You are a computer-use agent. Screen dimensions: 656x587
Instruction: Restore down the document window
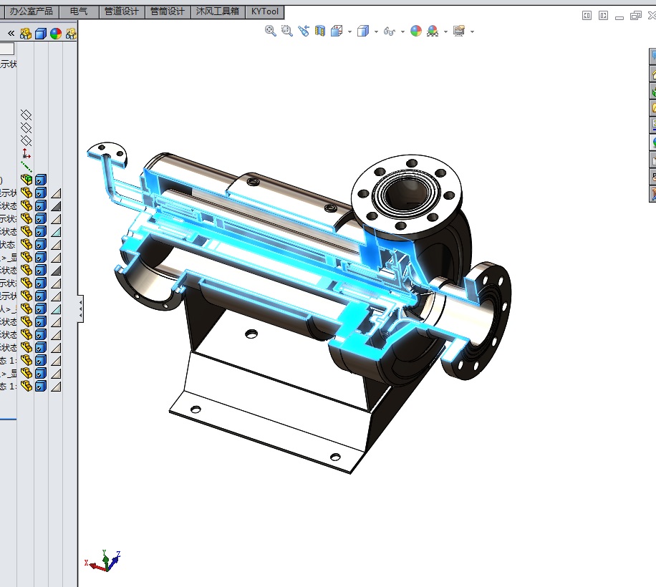pos(635,16)
